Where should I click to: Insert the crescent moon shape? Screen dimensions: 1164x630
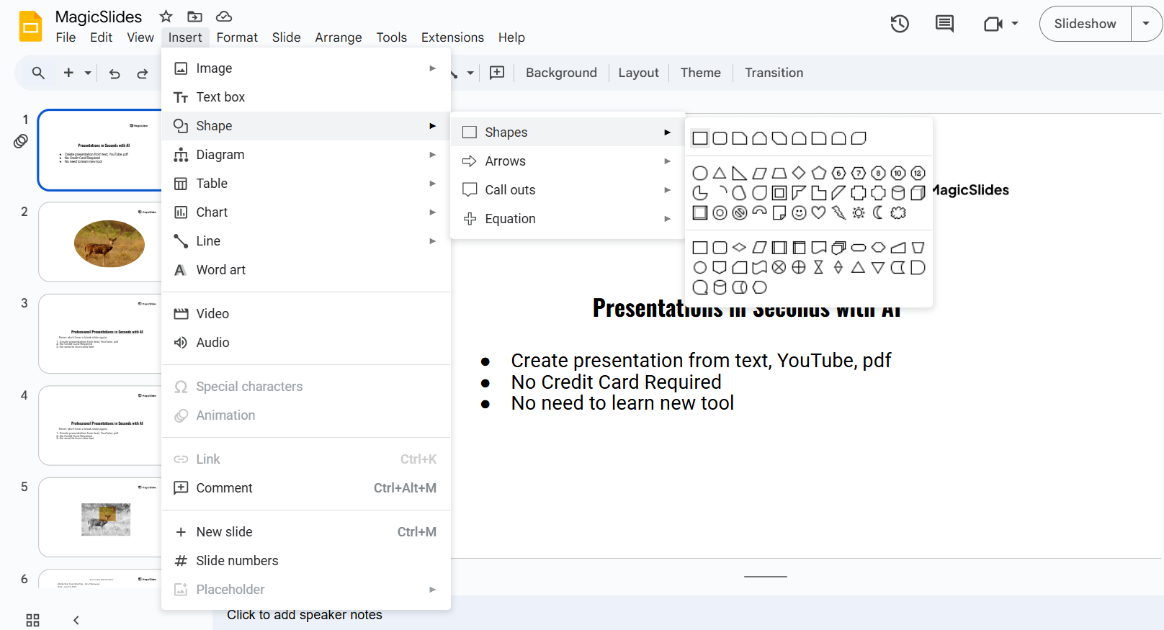click(878, 212)
